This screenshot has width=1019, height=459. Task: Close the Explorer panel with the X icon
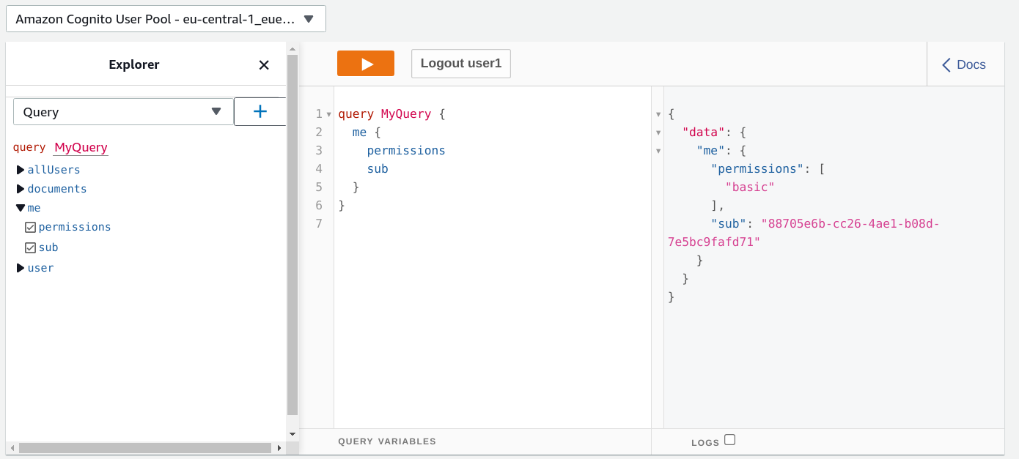(x=263, y=64)
